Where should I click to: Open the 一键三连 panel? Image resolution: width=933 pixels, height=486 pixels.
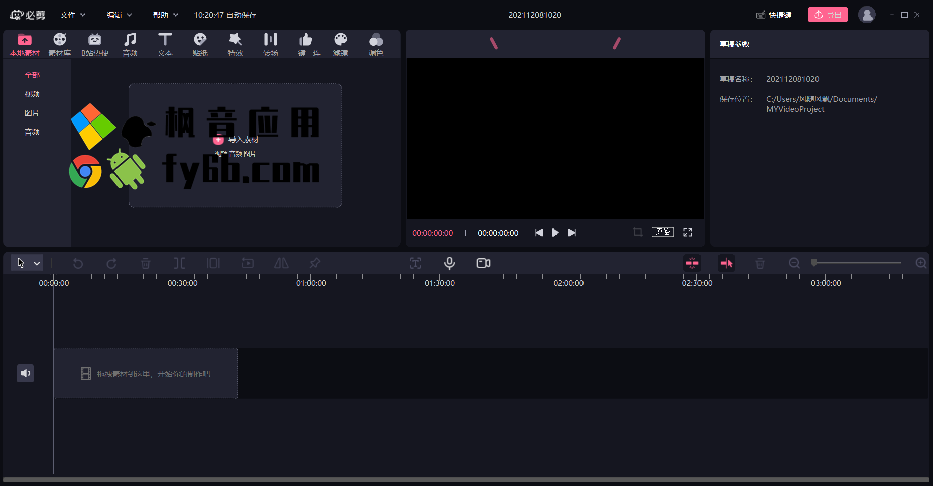pyautogui.click(x=306, y=45)
